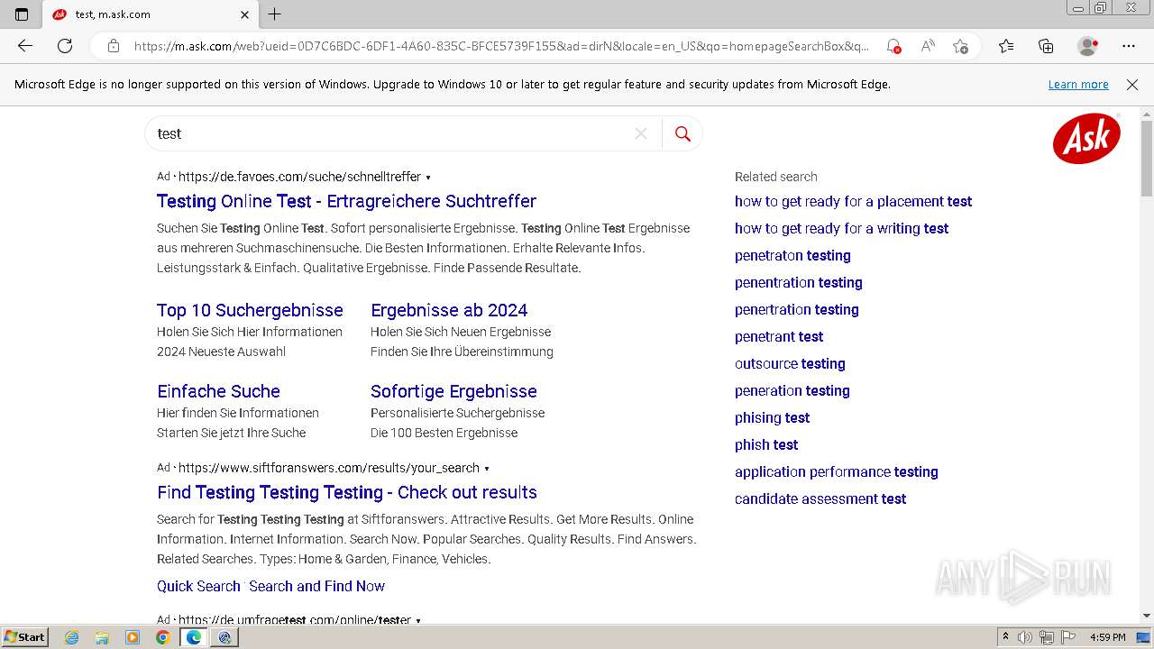
Task: Search related 'penertration testing'
Action: click(796, 309)
